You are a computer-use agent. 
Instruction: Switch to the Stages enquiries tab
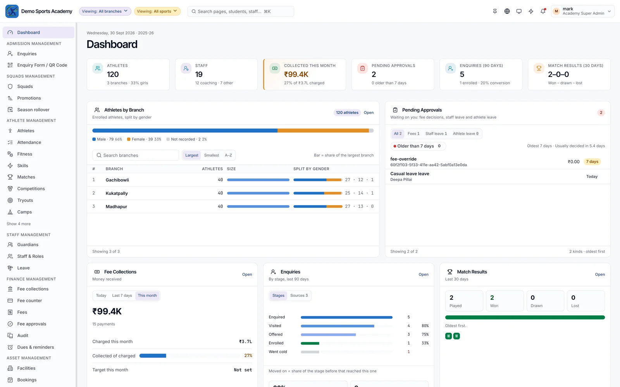(x=278, y=296)
